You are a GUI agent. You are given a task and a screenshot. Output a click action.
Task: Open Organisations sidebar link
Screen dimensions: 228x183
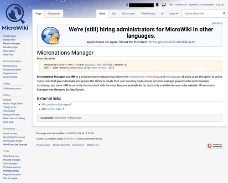click(x=10, y=73)
